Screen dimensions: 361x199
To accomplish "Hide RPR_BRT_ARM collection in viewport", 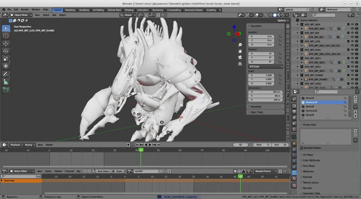I will [x=352, y=25].
